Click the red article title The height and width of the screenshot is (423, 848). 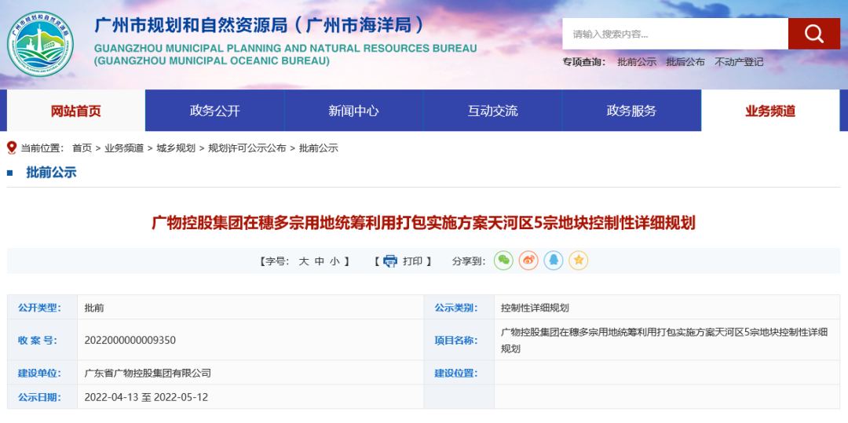(423, 223)
